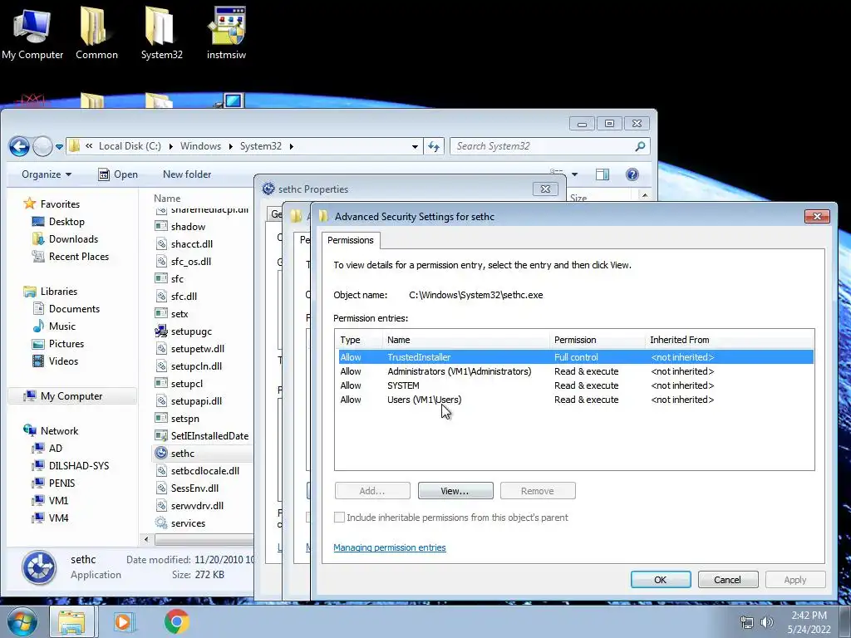Sort by Type column header
This screenshot has width=851, height=638.
tap(358, 340)
